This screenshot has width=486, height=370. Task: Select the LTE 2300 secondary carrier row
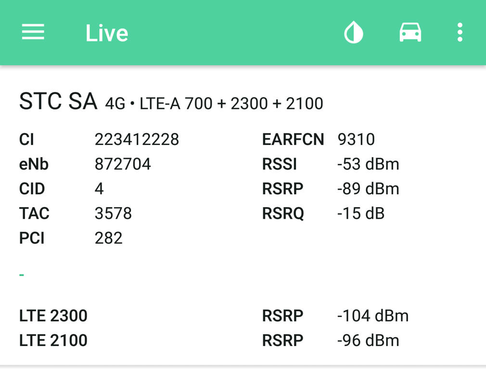tap(214, 316)
